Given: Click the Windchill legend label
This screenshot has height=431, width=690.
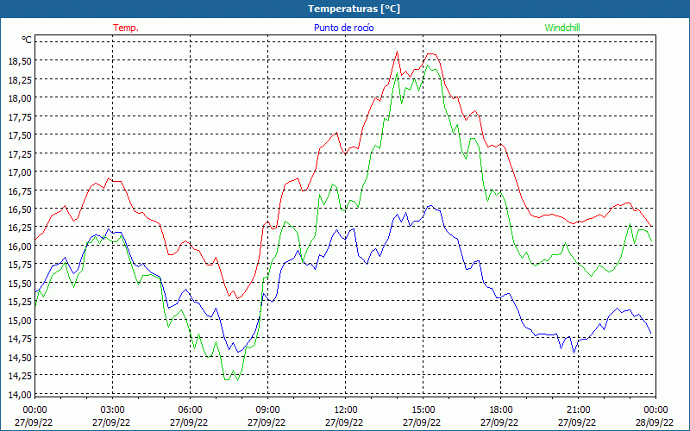Looking at the screenshot, I should 562,28.
